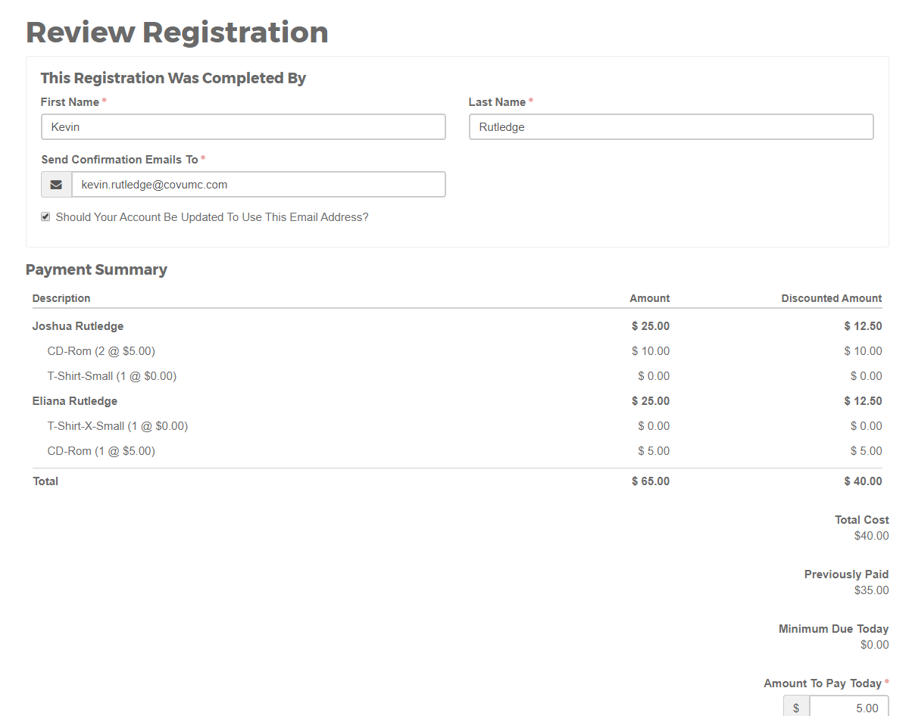Image resolution: width=912 pixels, height=716 pixels.
Task: Click the dollar sign prefix on payment amount
Action: point(795,706)
